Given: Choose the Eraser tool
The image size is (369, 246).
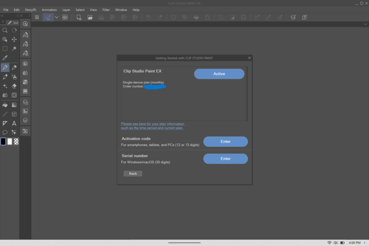Looking at the screenshot, I should click(14, 86).
